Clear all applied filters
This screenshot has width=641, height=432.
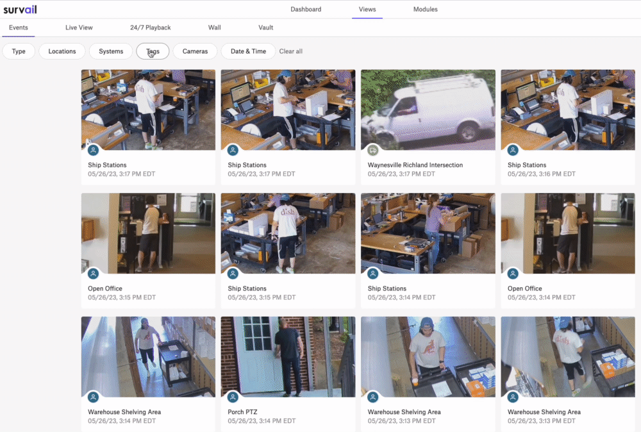tap(290, 51)
